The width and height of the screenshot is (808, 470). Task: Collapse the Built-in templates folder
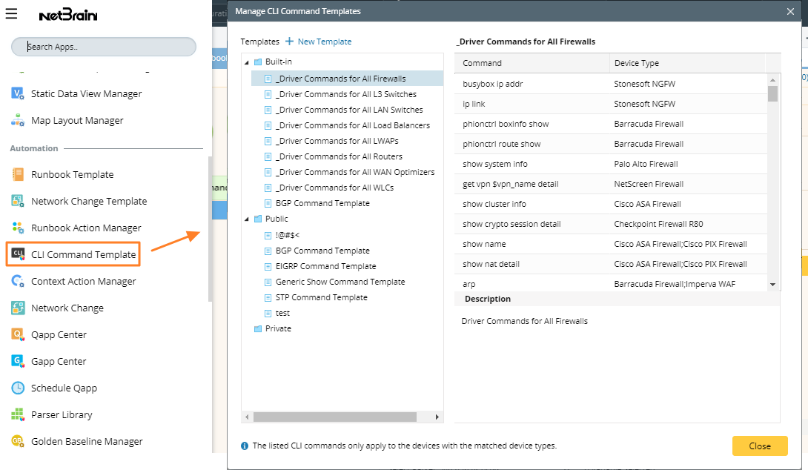coord(247,62)
